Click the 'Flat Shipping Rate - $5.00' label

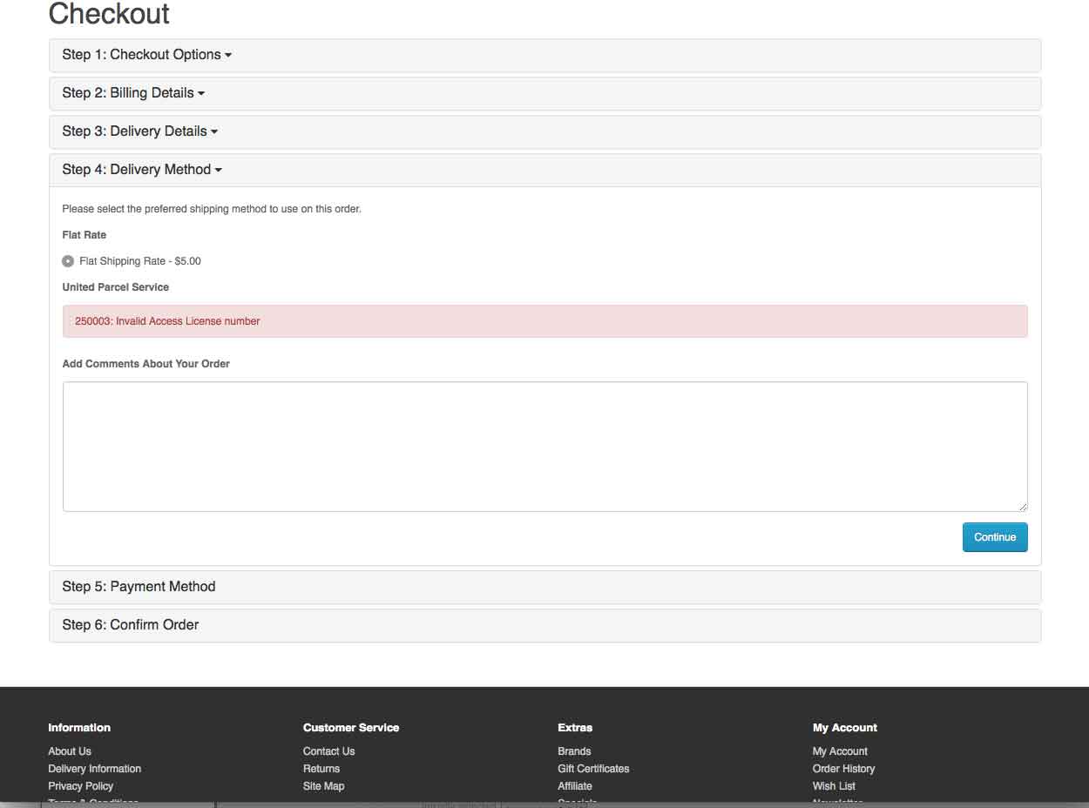(x=140, y=261)
